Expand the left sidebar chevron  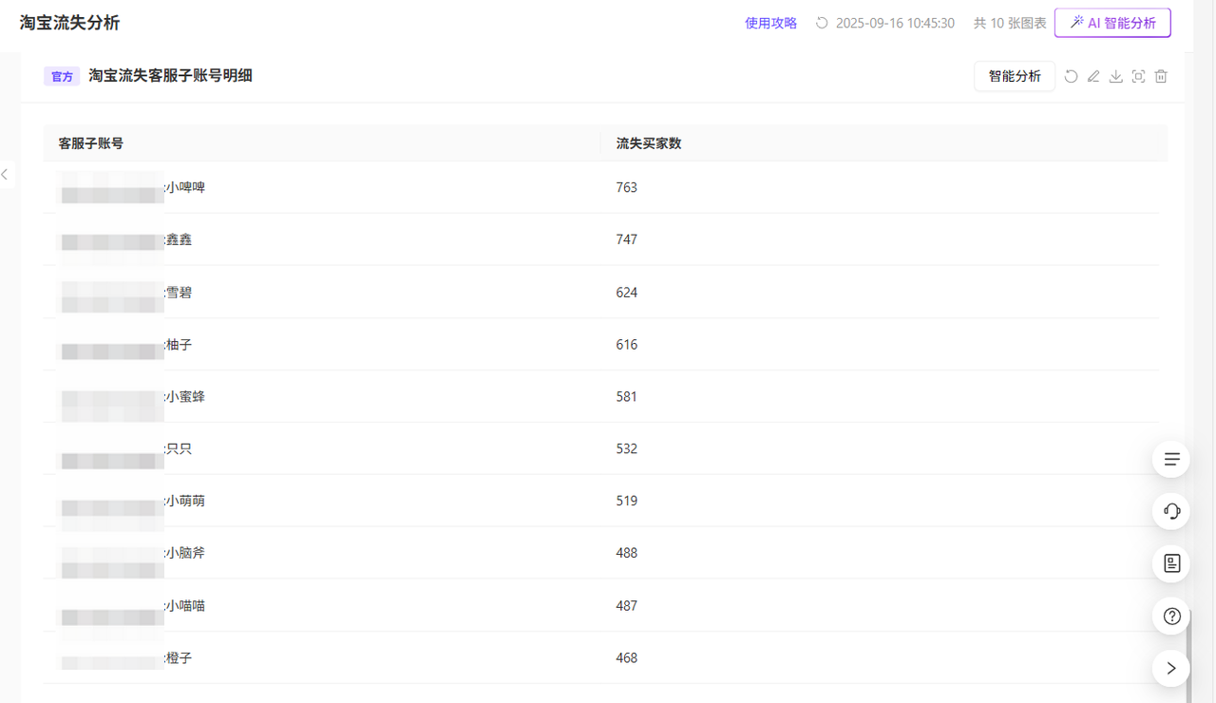click(x=5, y=174)
